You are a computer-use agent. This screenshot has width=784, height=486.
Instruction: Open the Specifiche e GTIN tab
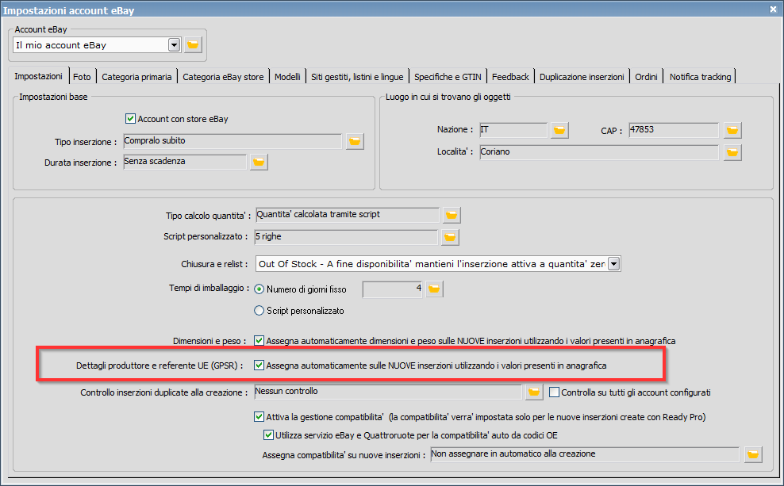448,77
